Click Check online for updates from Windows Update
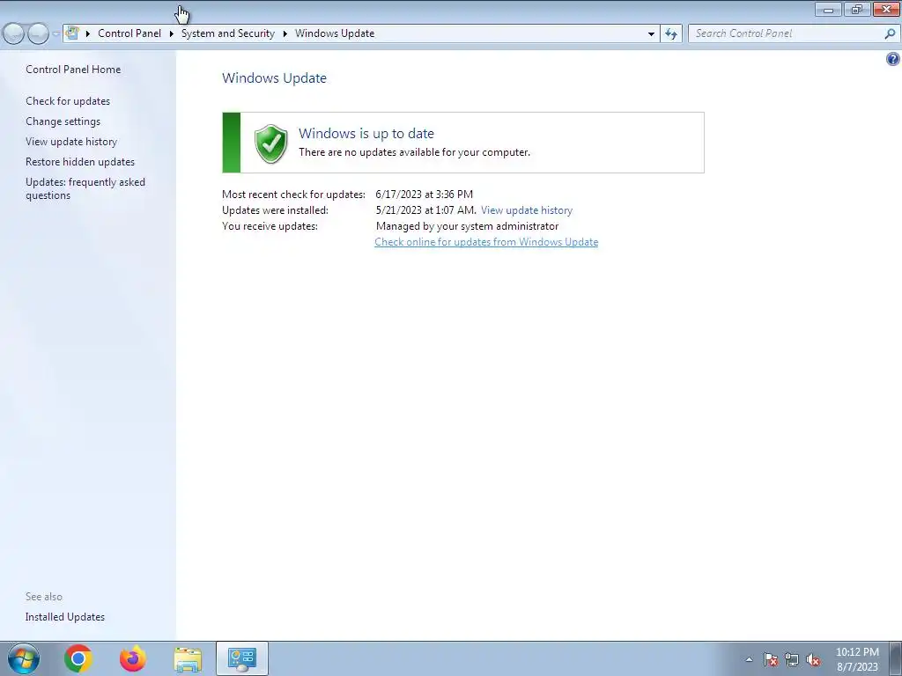Image resolution: width=902 pixels, height=676 pixels. pyautogui.click(x=486, y=242)
